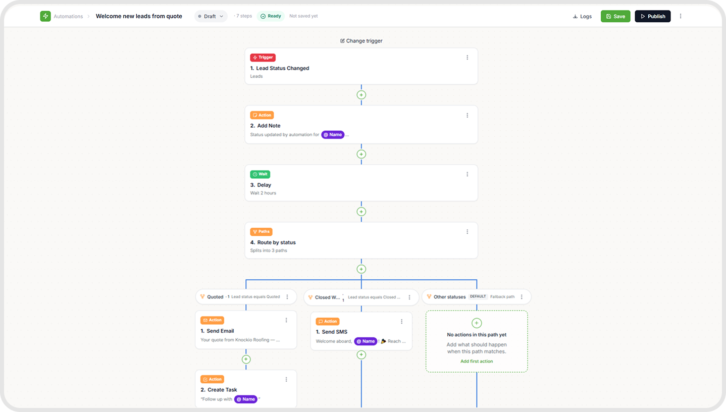Click the 'Not saved yet' status text

tap(303, 16)
